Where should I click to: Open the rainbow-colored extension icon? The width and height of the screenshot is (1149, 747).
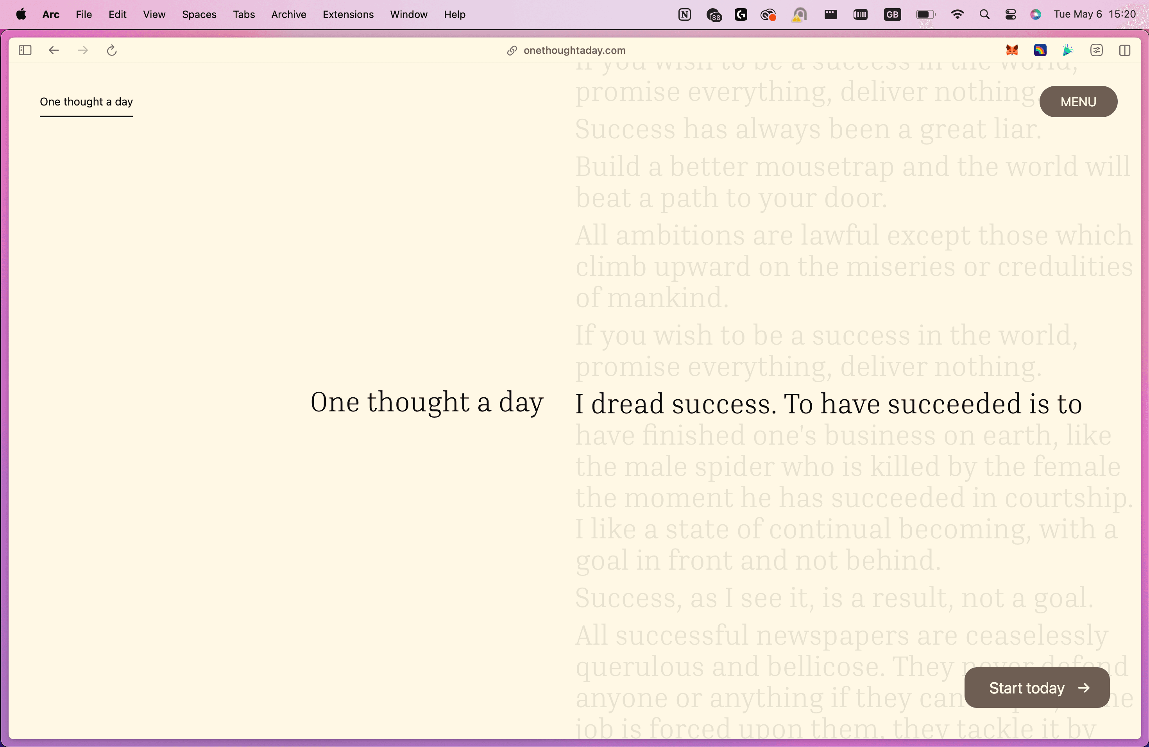point(1040,50)
